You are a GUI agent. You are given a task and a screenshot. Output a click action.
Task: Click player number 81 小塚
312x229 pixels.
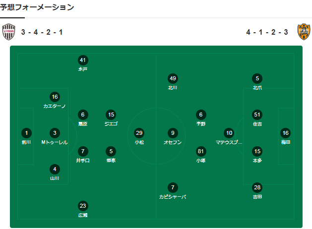coord(201,151)
